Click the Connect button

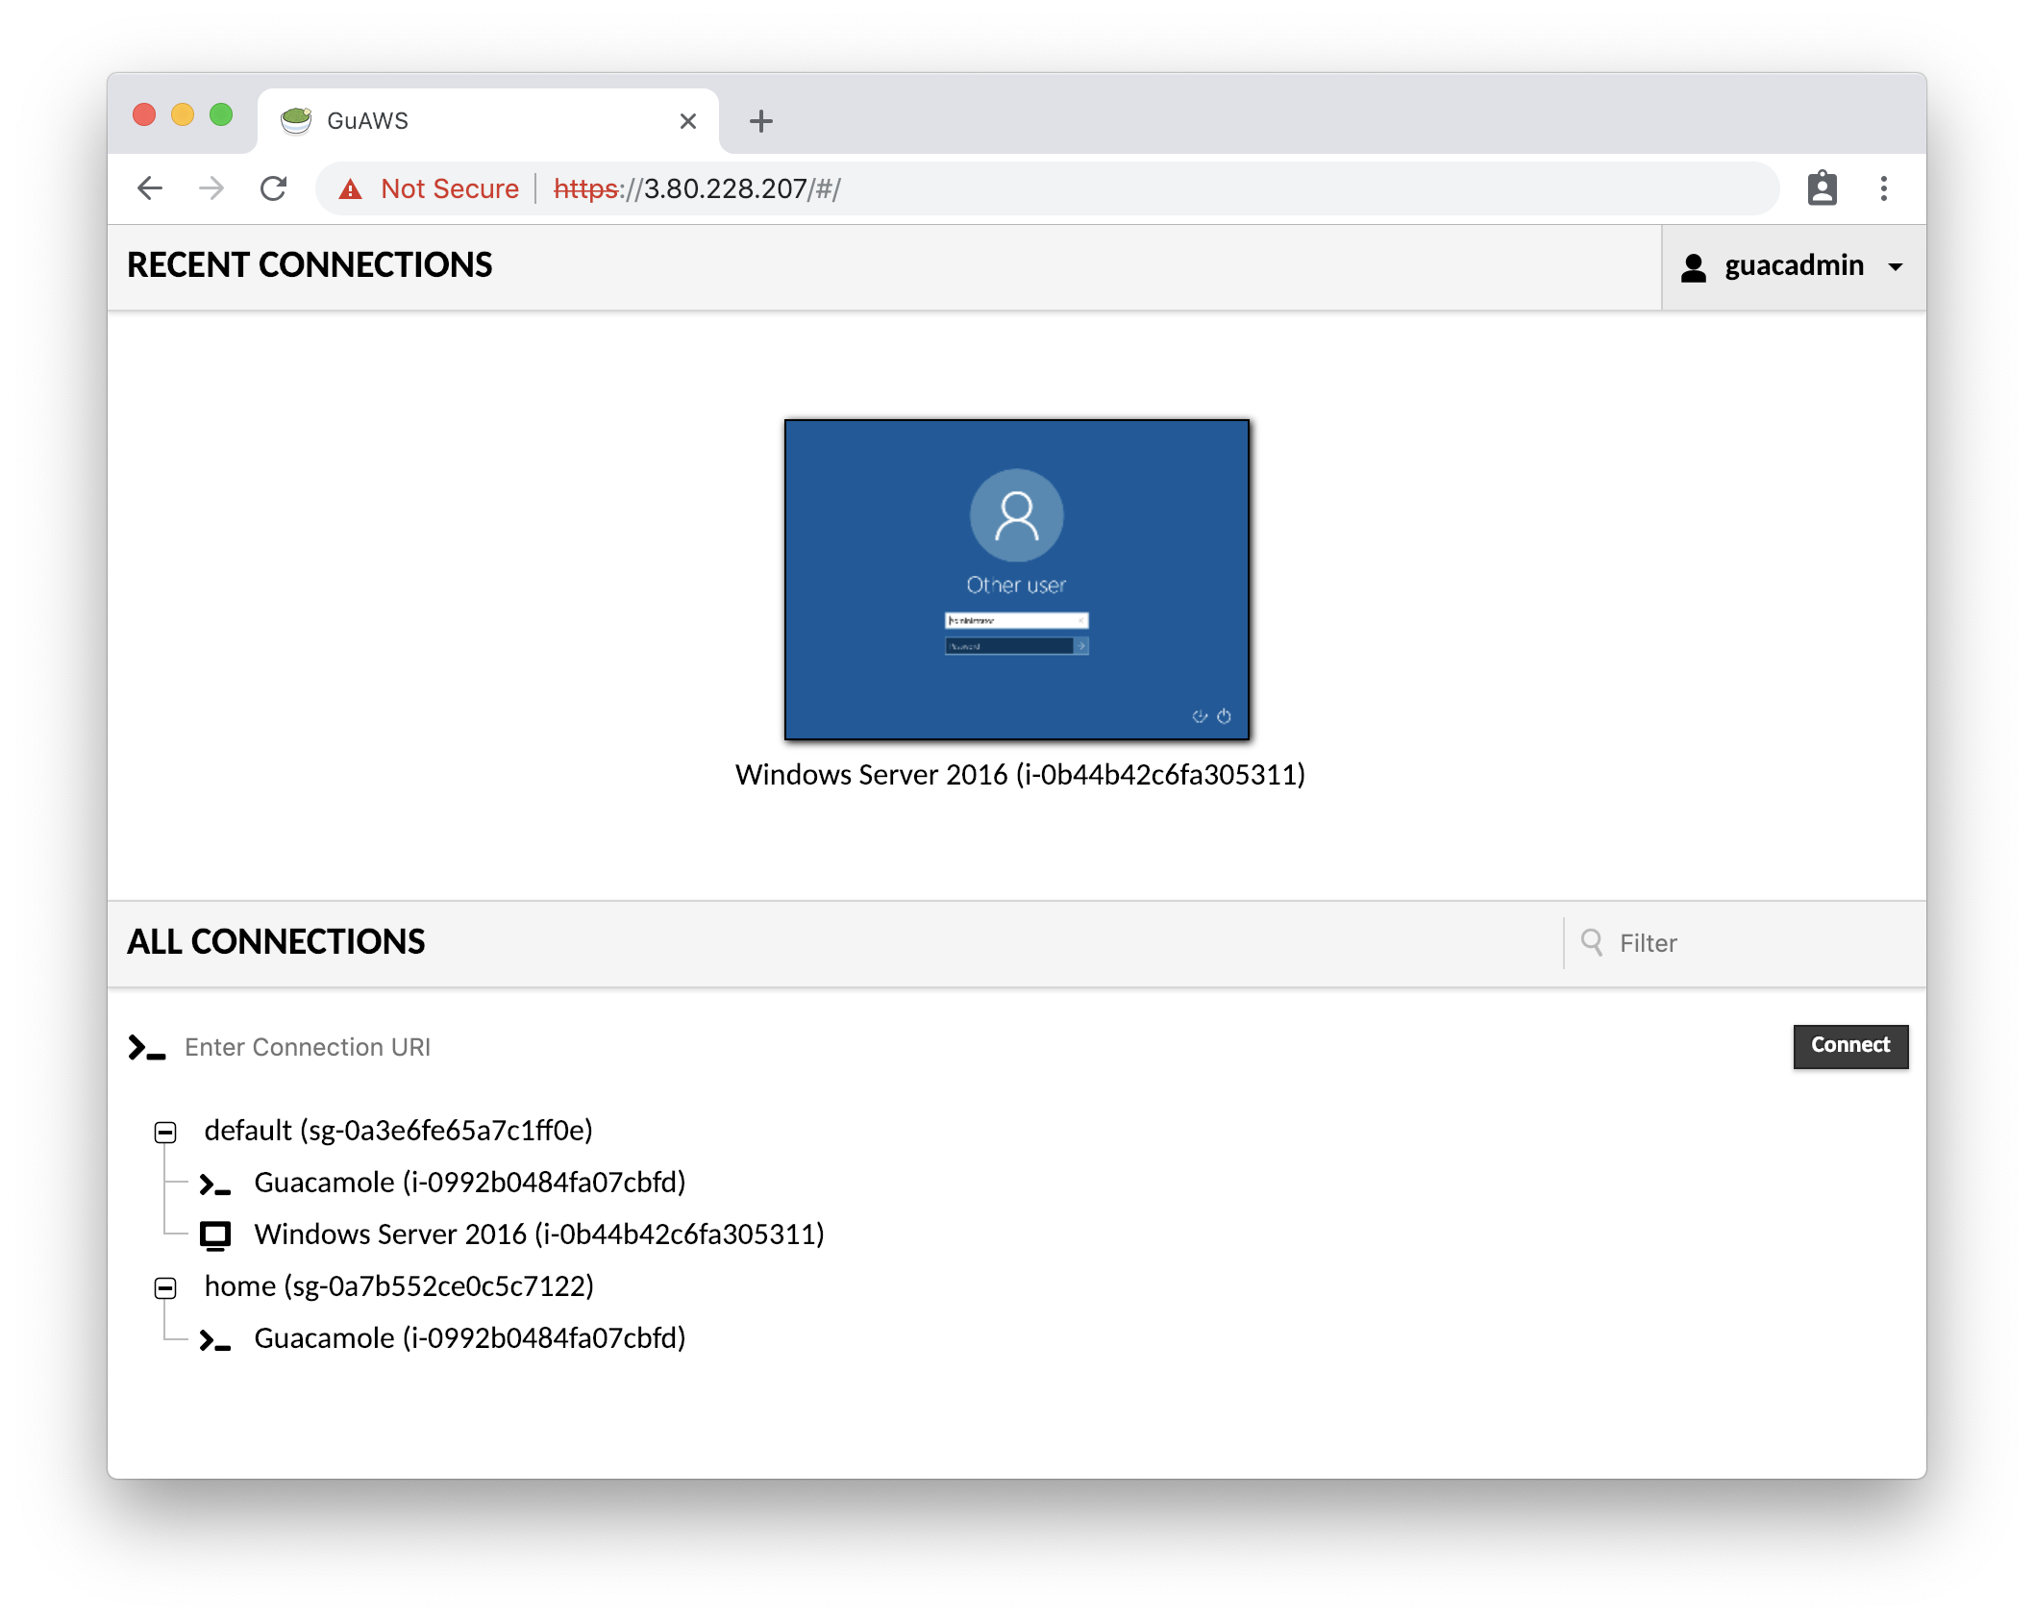(x=1850, y=1046)
